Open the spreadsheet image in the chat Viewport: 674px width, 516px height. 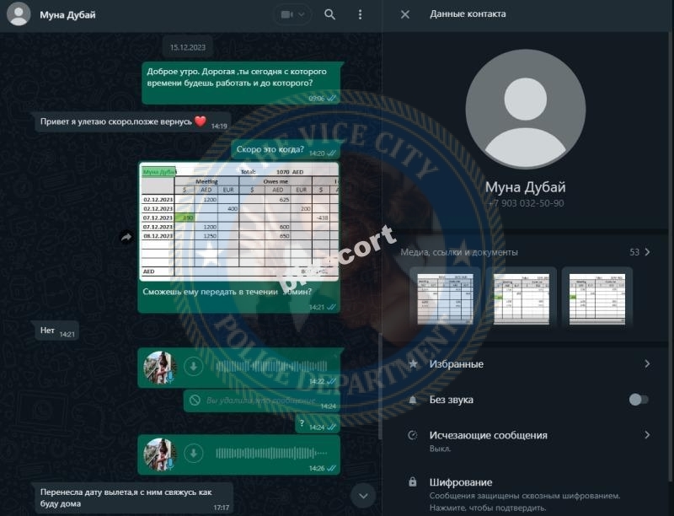[x=240, y=222]
